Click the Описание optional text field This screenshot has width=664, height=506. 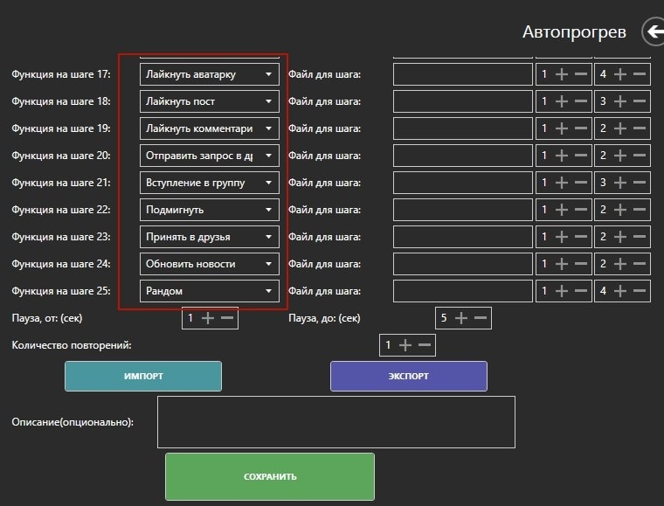pyautogui.click(x=335, y=421)
